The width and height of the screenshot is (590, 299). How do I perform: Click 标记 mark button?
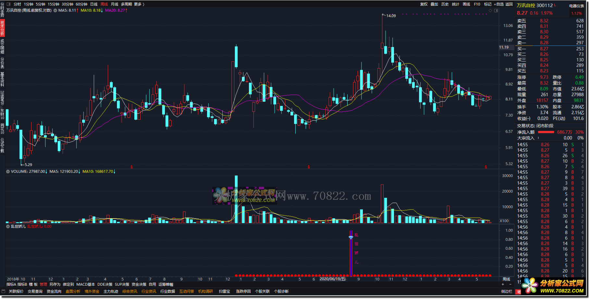tap(488, 4)
